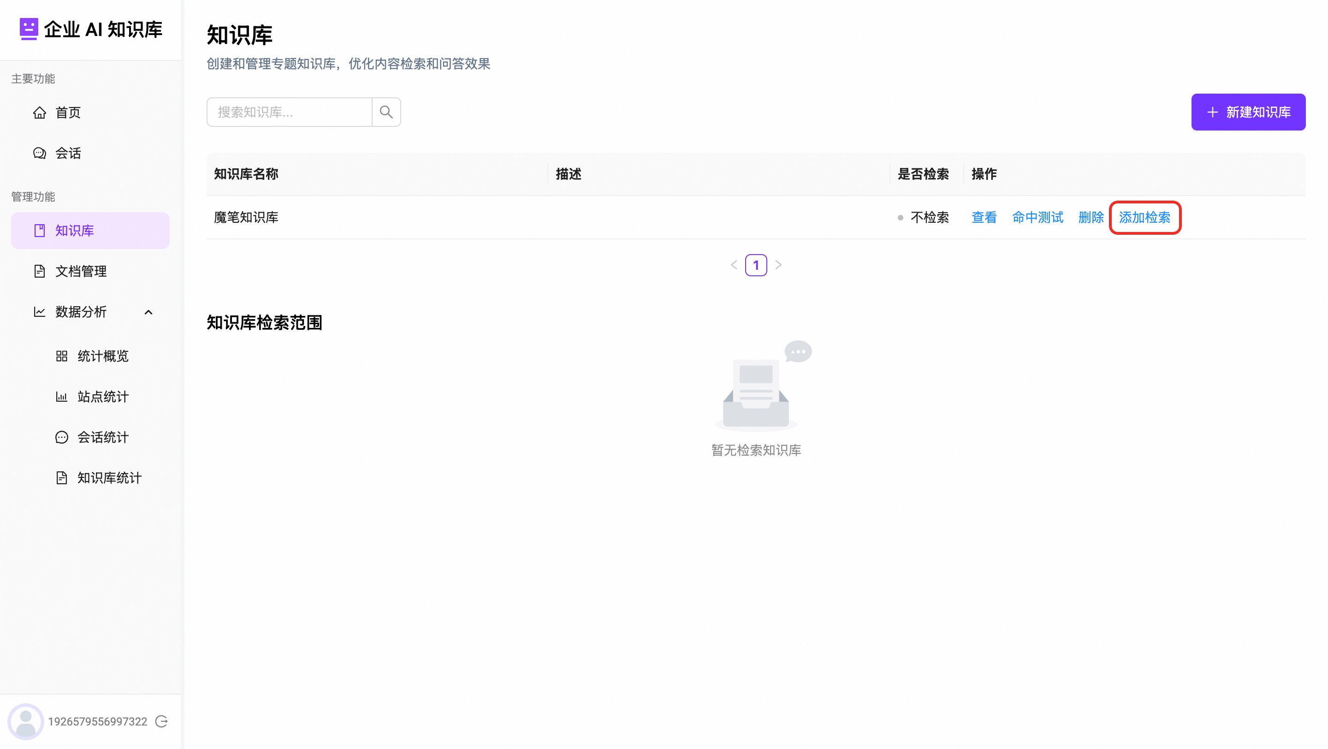Click the 新建知识库 button

pyautogui.click(x=1248, y=112)
